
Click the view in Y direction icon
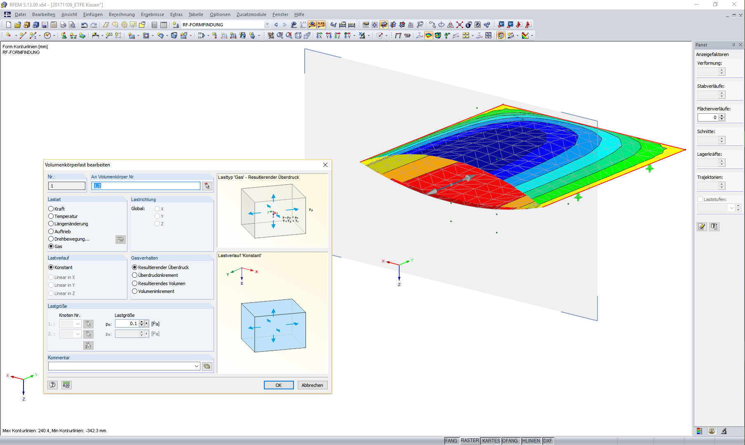(329, 35)
